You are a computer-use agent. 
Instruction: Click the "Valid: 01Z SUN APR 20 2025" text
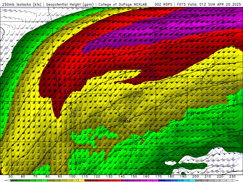[214, 5]
